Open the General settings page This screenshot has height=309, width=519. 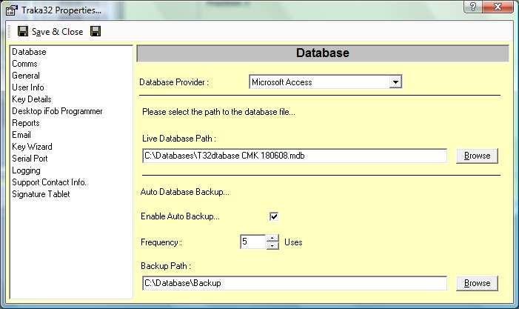[26, 76]
